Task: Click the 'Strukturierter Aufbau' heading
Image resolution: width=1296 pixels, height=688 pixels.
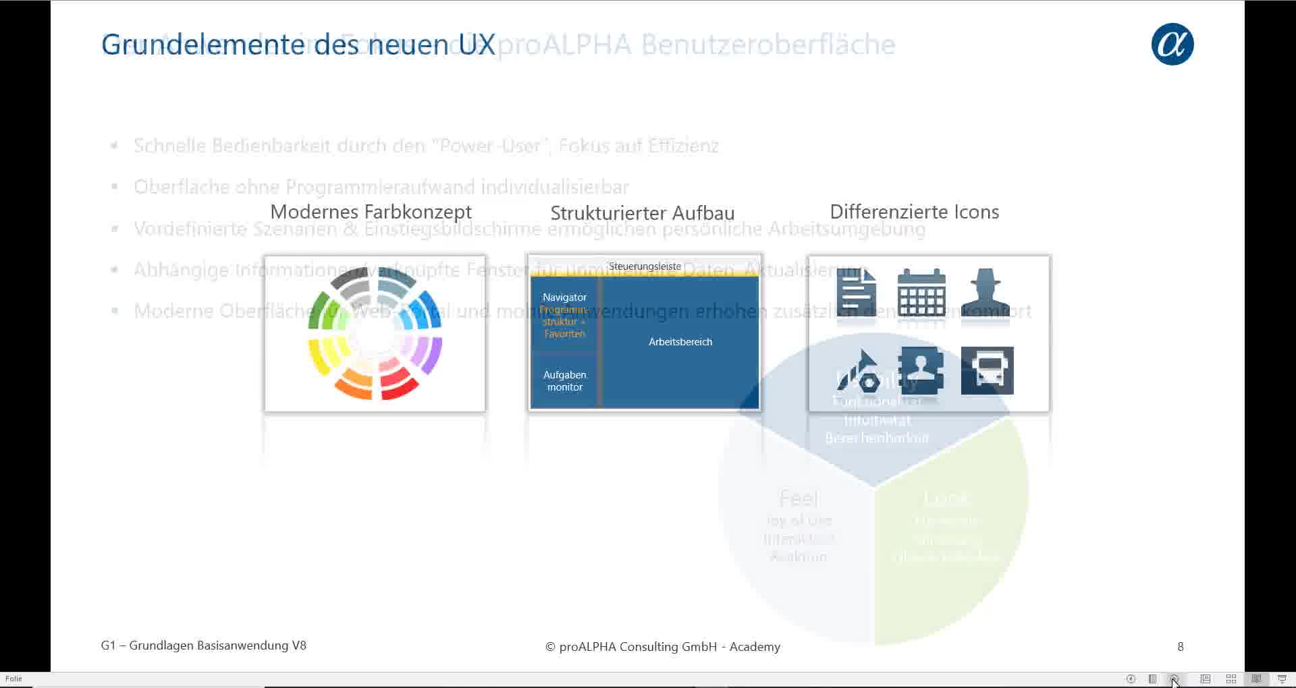Action: [643, 213]
